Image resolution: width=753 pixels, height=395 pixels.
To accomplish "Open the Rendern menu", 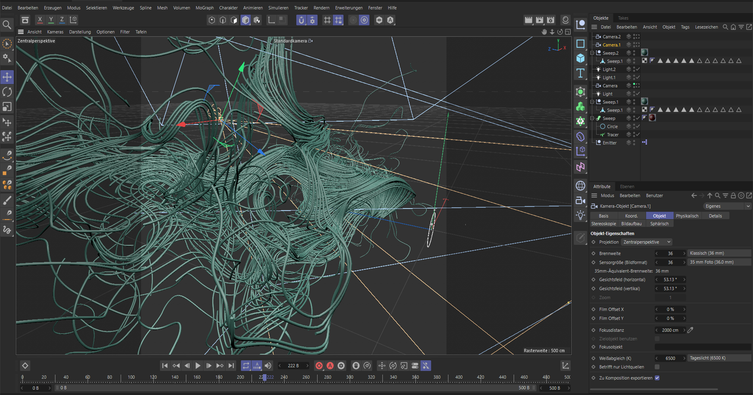I will [x=321, y=8].
